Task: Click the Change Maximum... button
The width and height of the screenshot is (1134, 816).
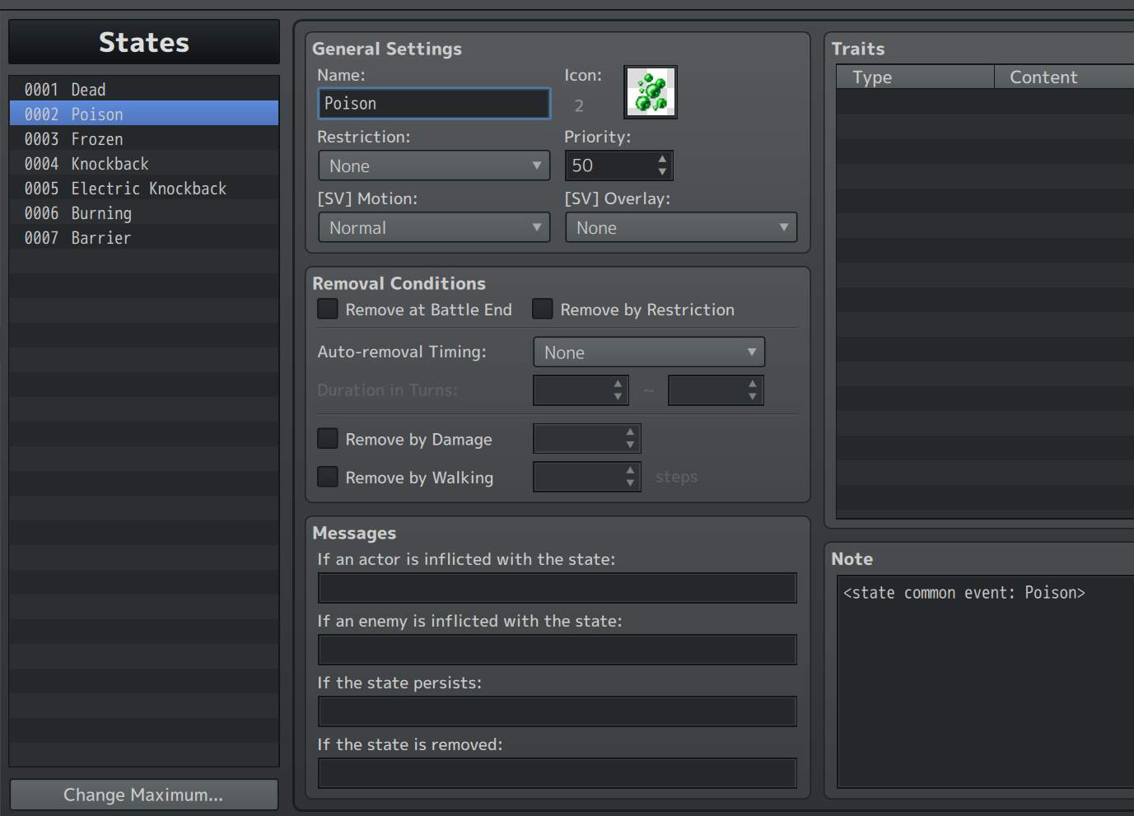Action: tap(144, 795)
